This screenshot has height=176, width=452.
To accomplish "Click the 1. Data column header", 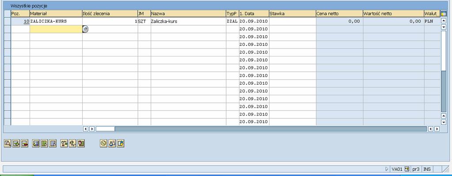I will tap(254, 14).
